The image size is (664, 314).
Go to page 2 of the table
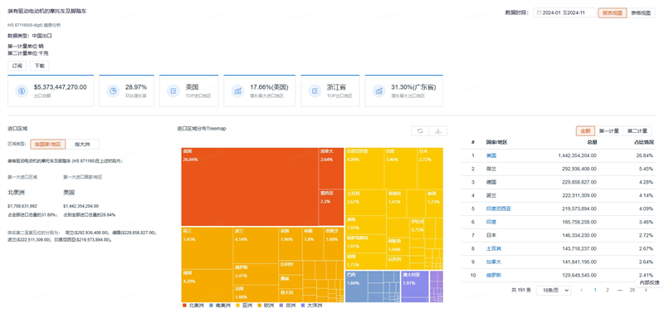(608, 290)
